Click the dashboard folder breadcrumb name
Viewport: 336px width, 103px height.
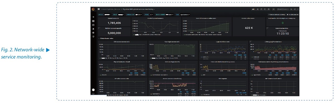click(x=110, y=9)
